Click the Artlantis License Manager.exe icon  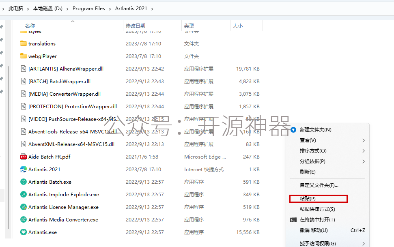click(x=24, y=207)
